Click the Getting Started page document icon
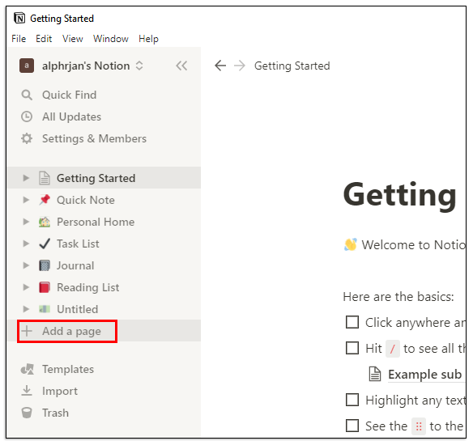 45,178
